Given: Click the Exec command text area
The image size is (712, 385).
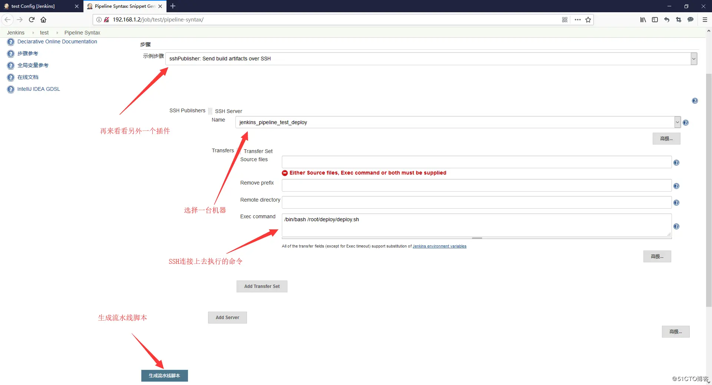Looking at the screenshot, I should click(477, 225).
